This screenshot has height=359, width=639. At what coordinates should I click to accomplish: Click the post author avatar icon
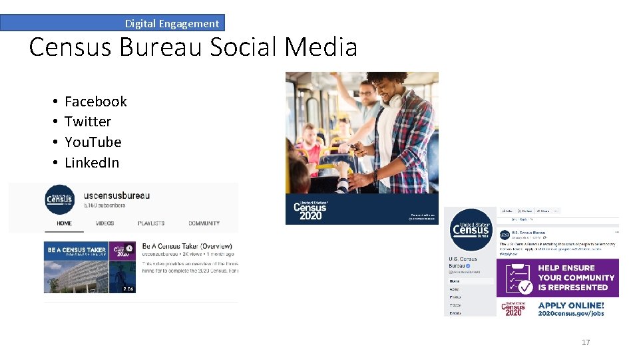[x=505, y=235]
